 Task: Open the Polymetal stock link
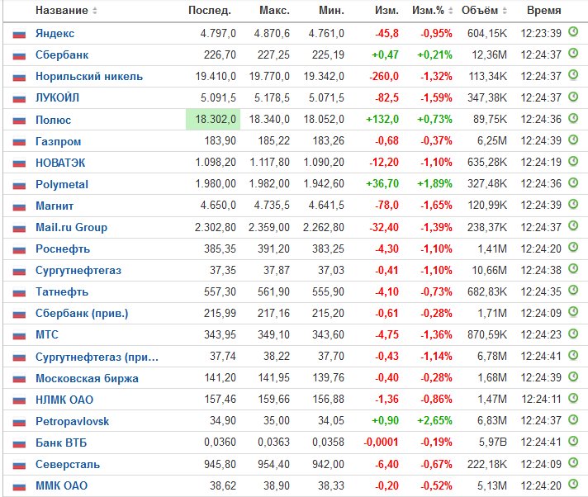click(62, 184)
